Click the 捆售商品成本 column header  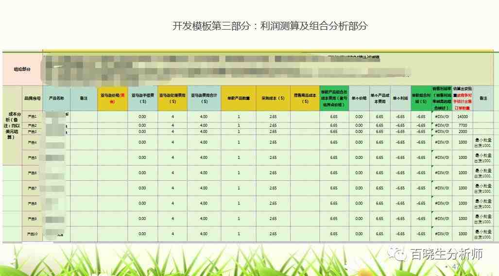point(305,98)
